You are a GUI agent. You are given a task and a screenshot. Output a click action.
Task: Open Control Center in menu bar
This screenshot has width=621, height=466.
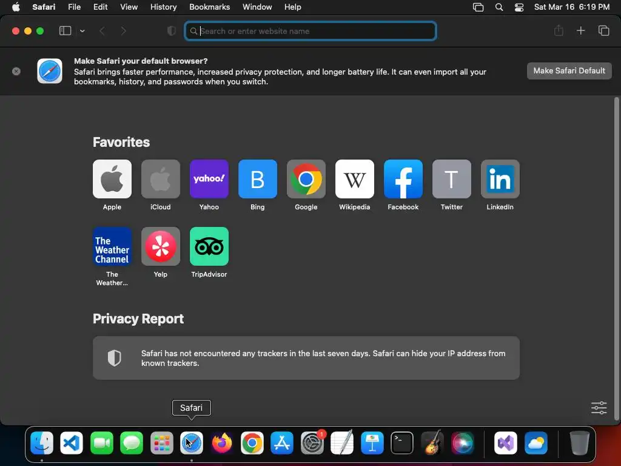(x=519, y=7)
